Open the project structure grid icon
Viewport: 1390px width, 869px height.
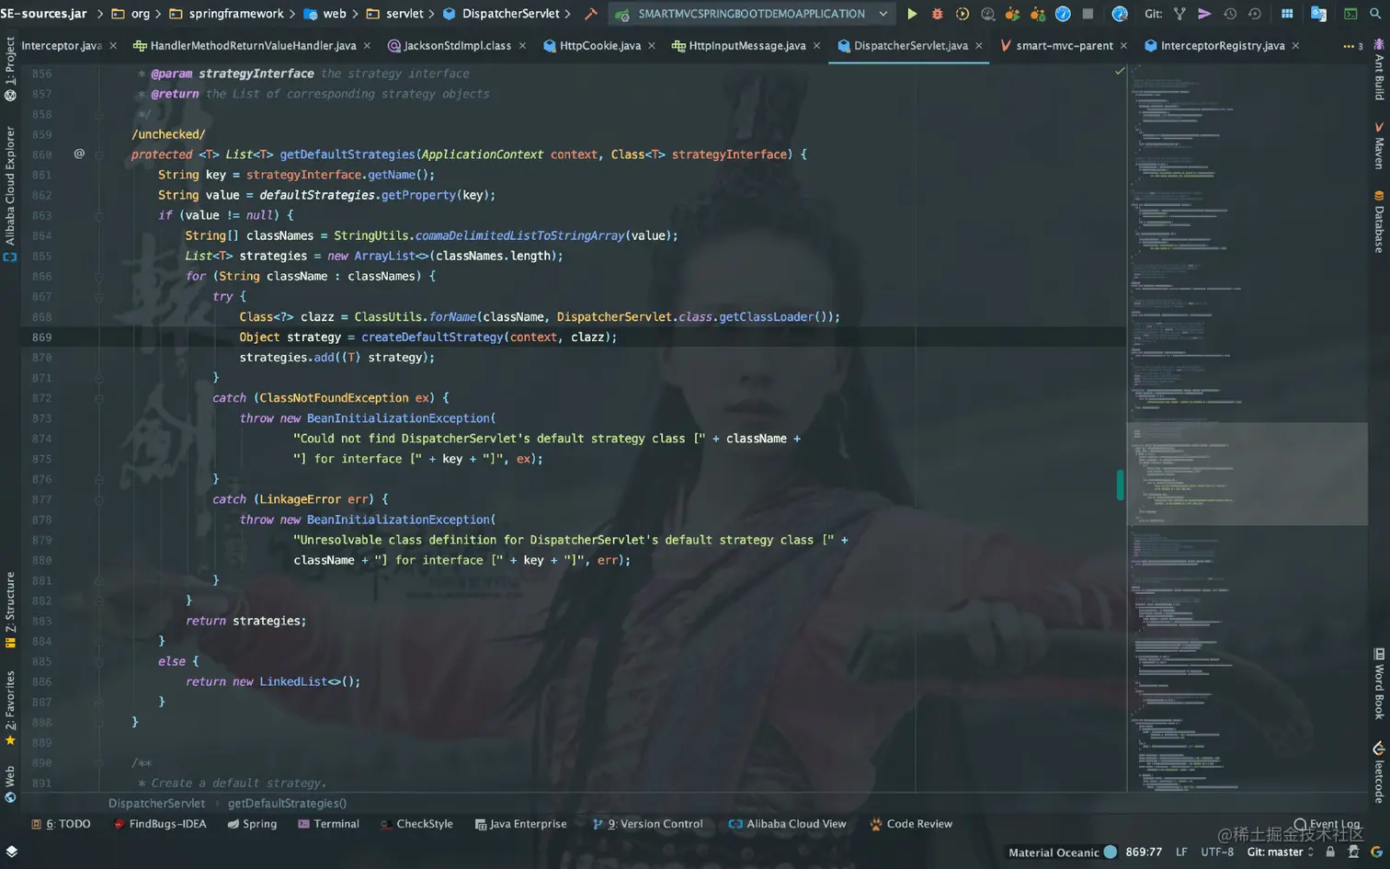(x=1287, y=14)
